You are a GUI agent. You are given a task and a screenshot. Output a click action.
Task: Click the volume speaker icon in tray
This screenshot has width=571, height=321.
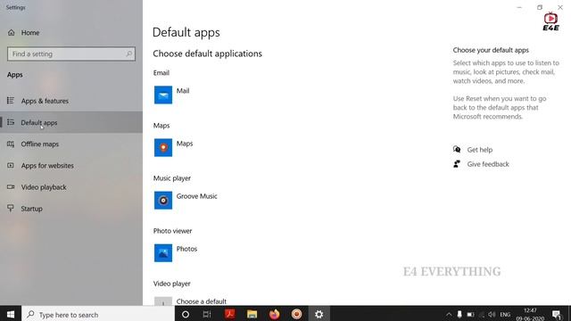[x=492, y=315]
